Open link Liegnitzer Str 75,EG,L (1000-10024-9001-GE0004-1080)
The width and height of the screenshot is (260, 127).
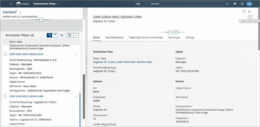[x=122, y=62]
